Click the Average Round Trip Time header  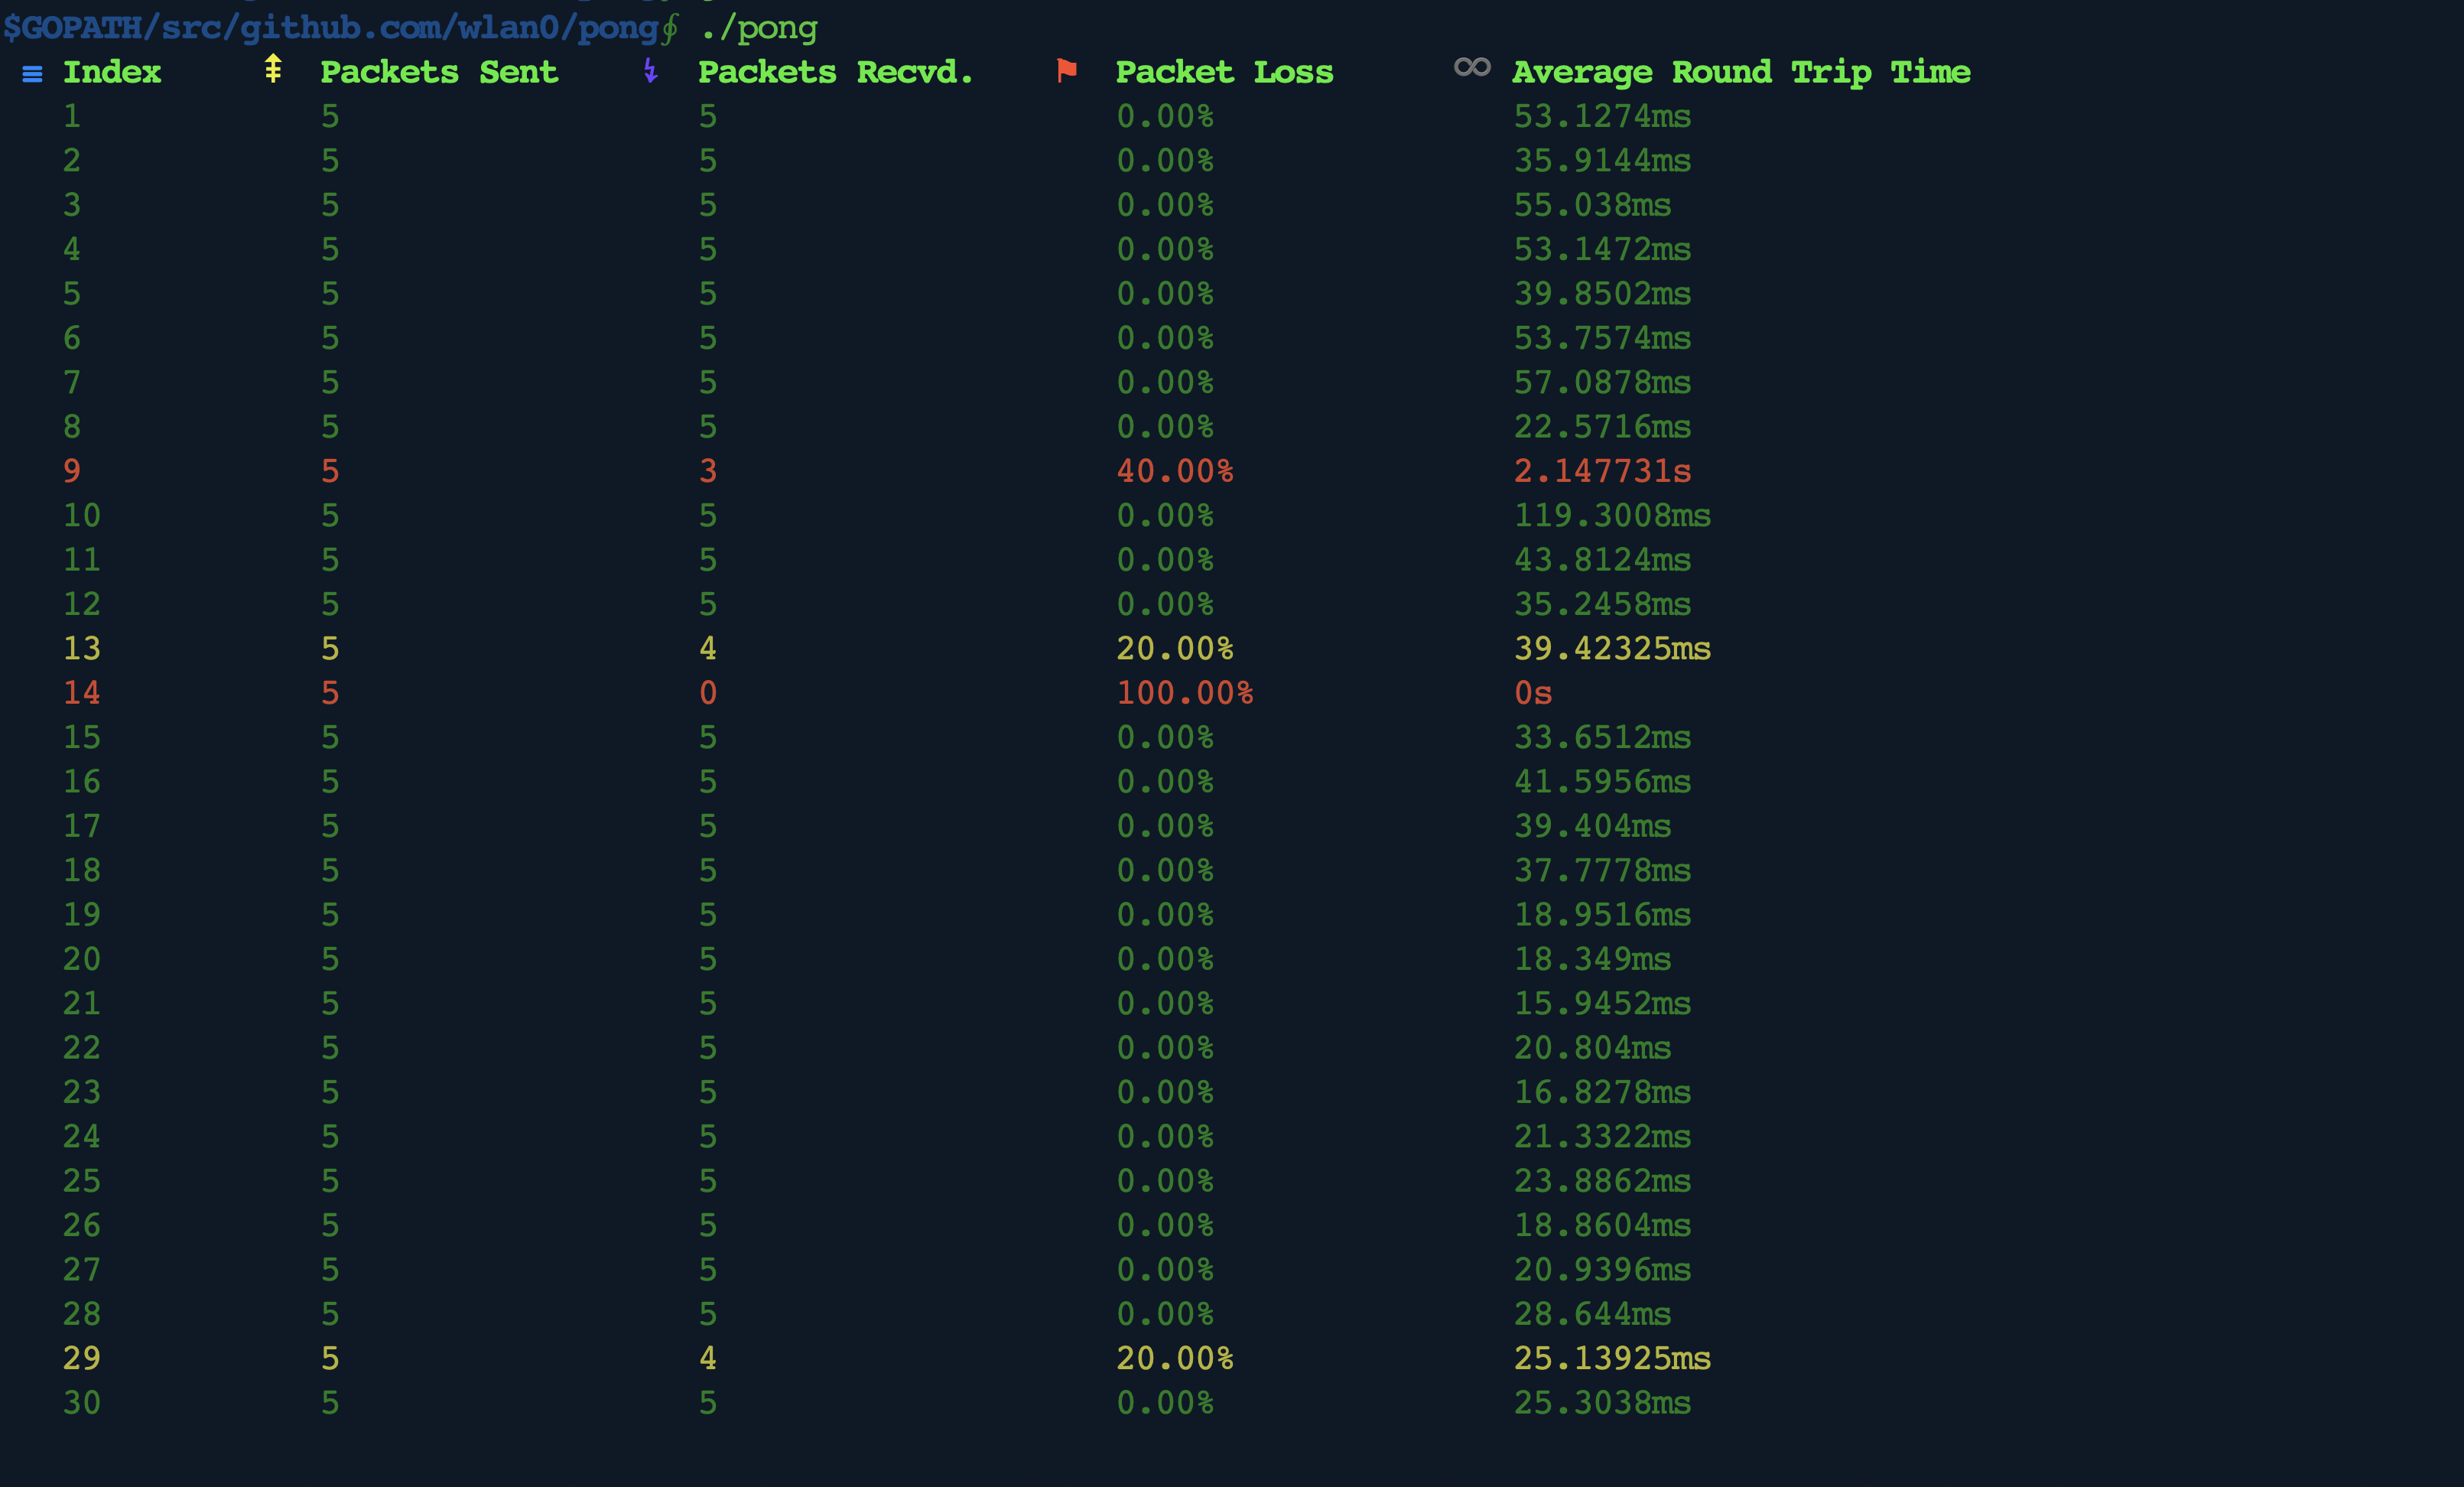(x=1741, y=72)
